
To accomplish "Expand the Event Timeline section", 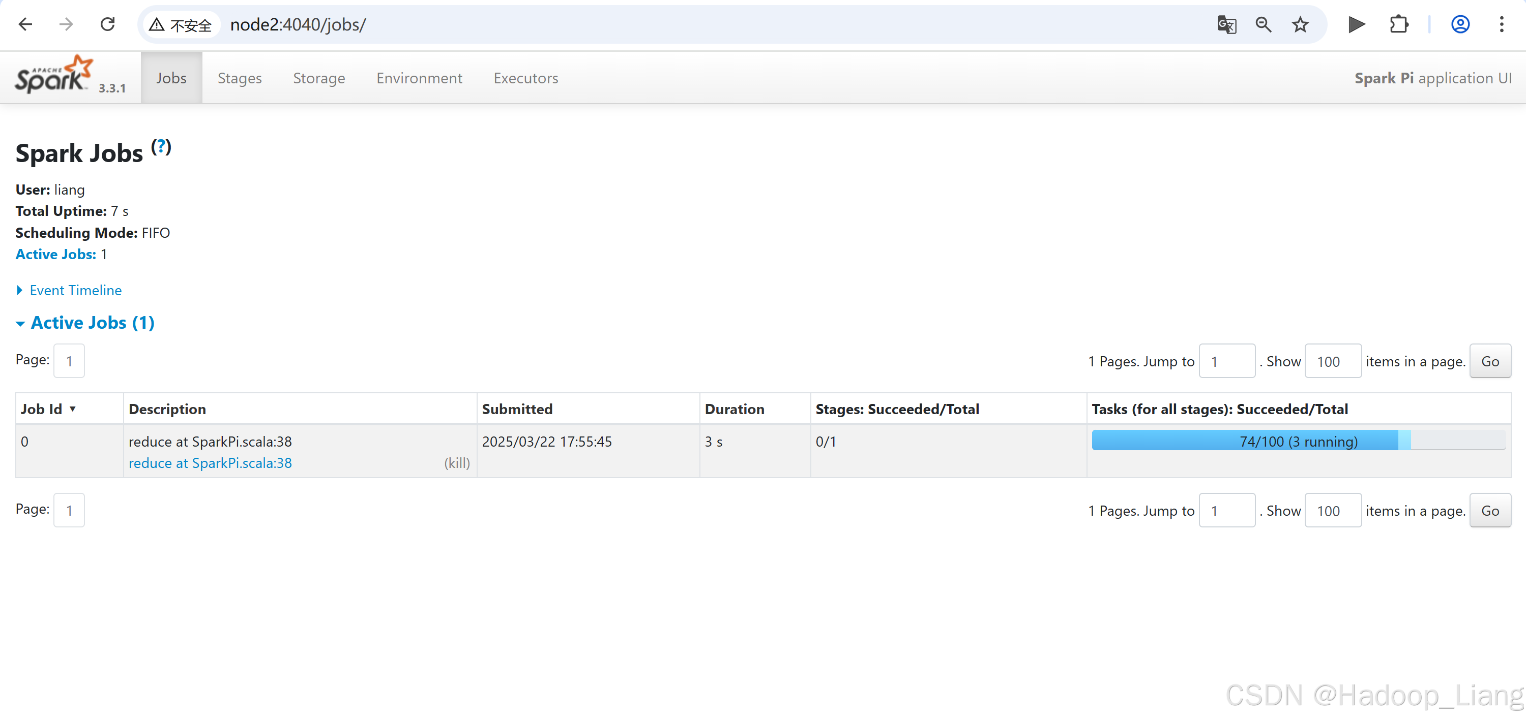I will tap(75, 290).
